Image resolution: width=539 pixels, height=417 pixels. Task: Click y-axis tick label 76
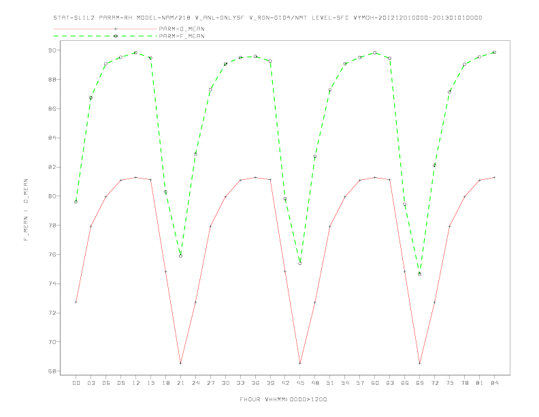tap(52, 255)
